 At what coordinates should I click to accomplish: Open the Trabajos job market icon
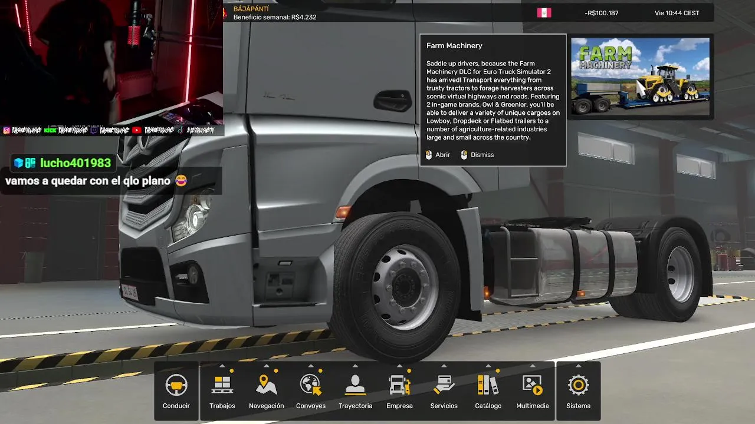222,386
